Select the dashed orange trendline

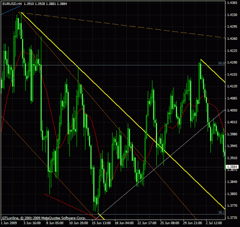(x=122, y=25)
